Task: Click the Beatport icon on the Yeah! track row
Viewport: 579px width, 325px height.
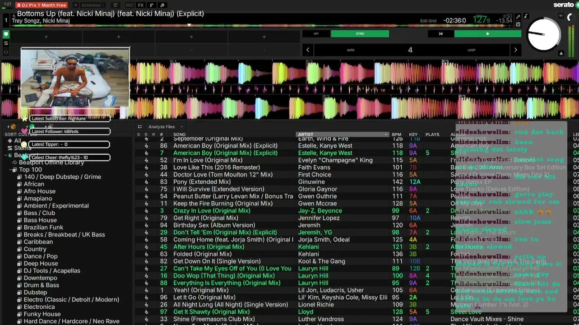Action: (x=147, y=290)
